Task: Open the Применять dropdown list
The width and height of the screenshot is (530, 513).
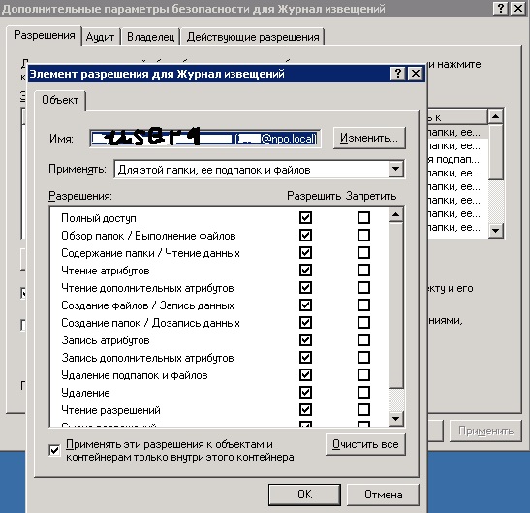Action: coord(396,169)
